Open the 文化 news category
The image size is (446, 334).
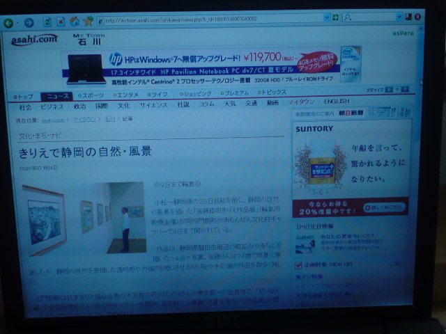coord(124,105)
